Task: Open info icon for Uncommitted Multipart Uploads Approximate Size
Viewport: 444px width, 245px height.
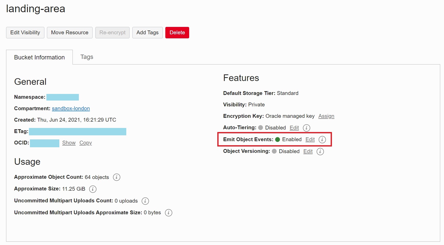Action: tap(168, 213)
